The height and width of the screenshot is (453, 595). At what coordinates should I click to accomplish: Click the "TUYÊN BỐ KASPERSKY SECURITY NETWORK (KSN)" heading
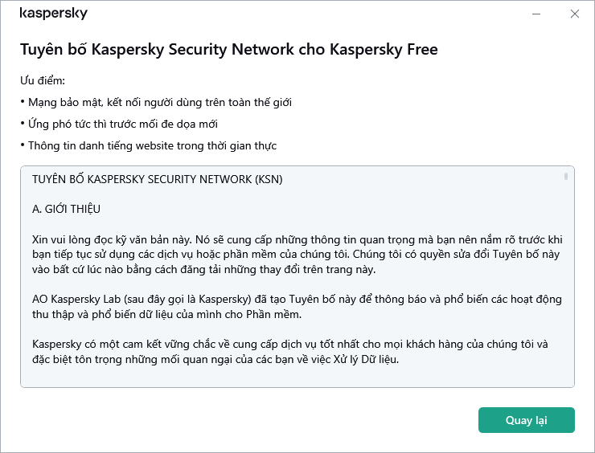(x=157, y=178)
